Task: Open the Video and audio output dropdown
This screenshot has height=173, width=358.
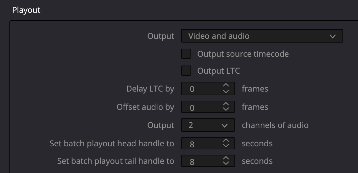Action: pos(262,36)
